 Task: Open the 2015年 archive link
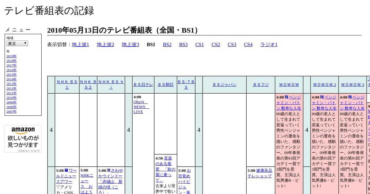coord(11,75)
